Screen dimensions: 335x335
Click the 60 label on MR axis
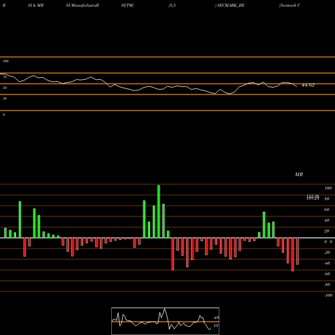327,210
